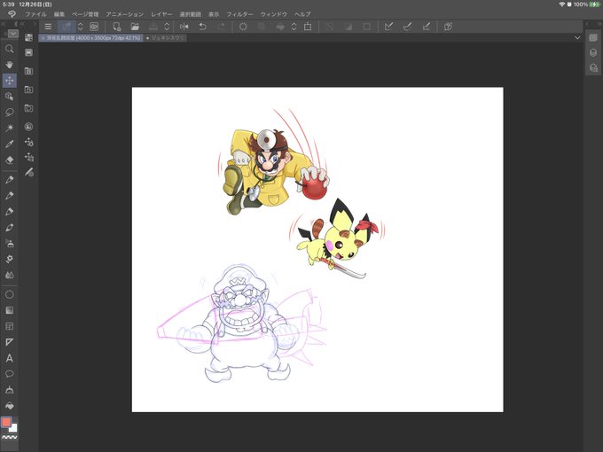Select the Fill paint bucket tool

coord(9,406)
